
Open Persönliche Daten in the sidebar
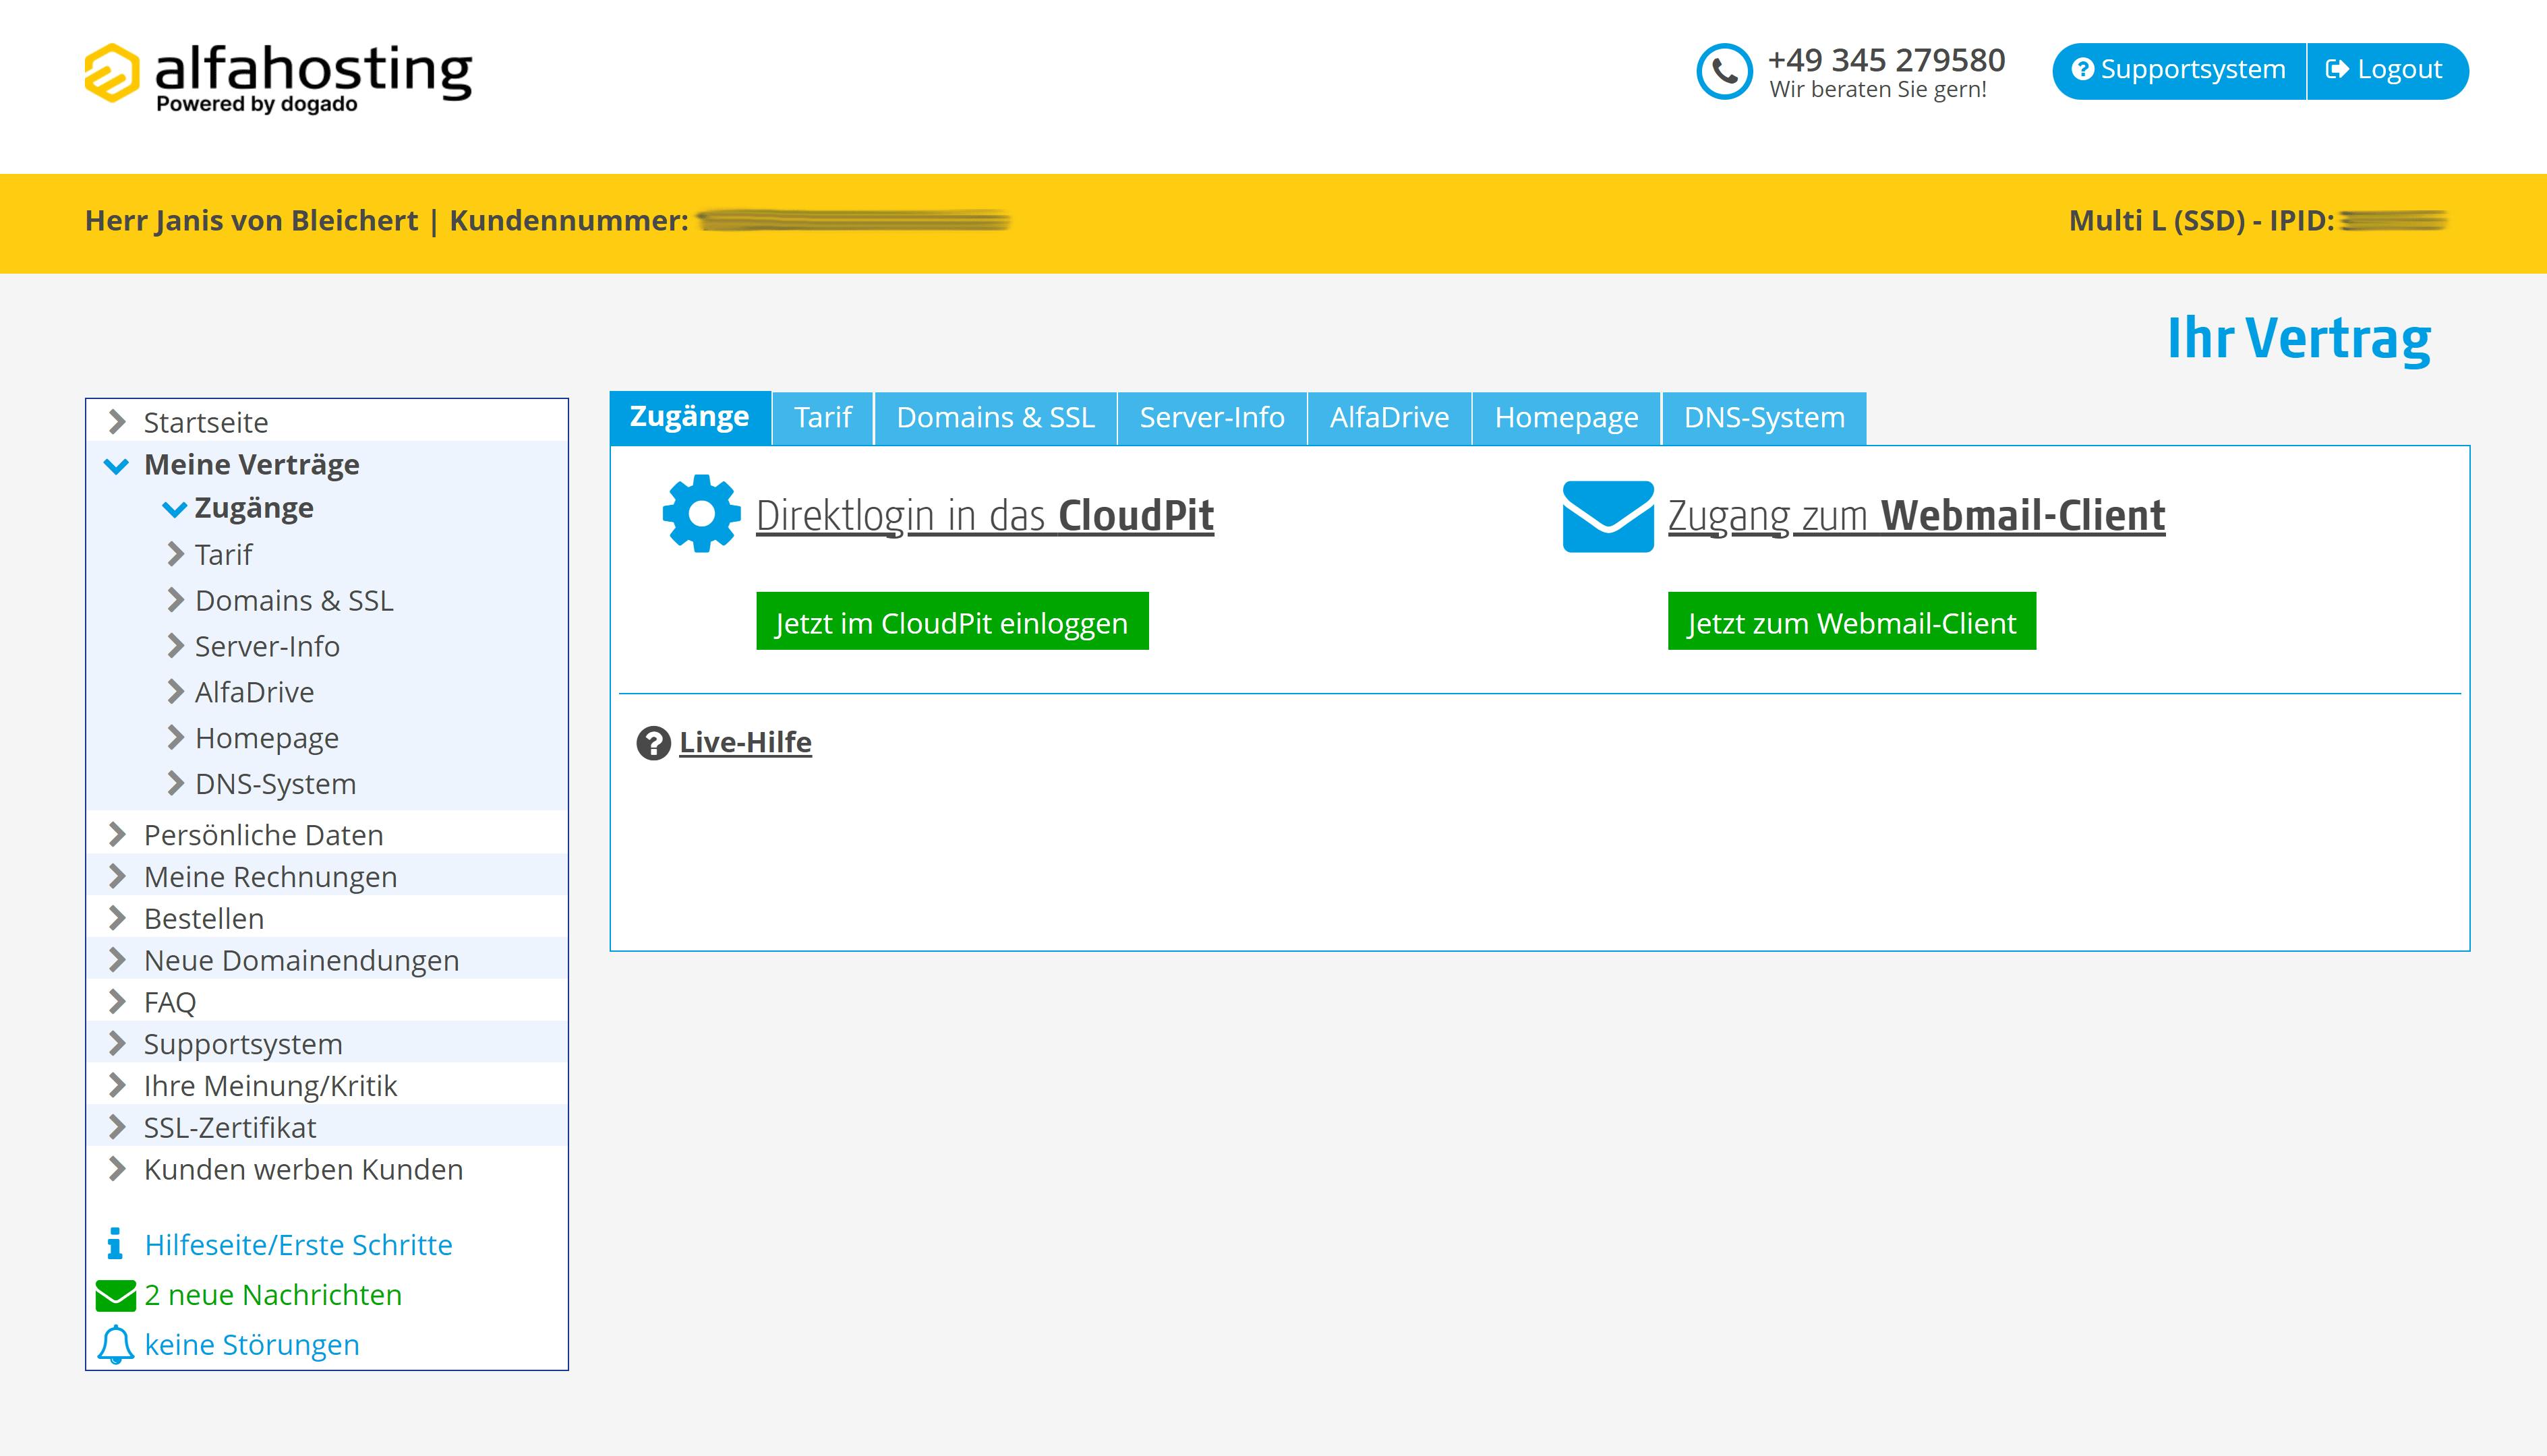point(263,835)
